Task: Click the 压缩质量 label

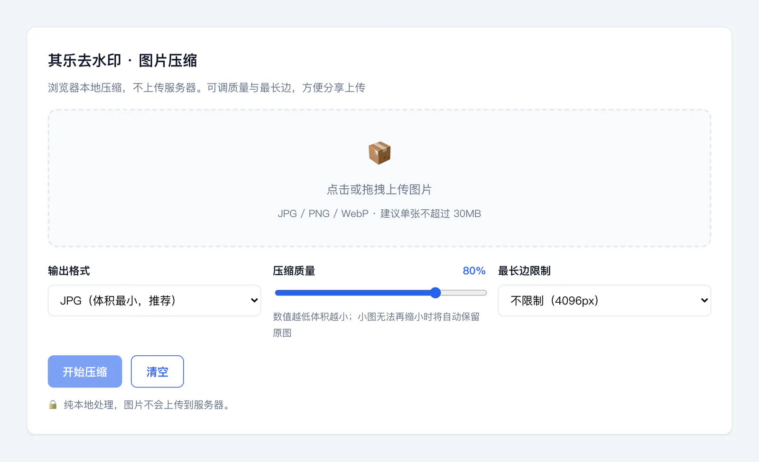Action: click(294, 271)
